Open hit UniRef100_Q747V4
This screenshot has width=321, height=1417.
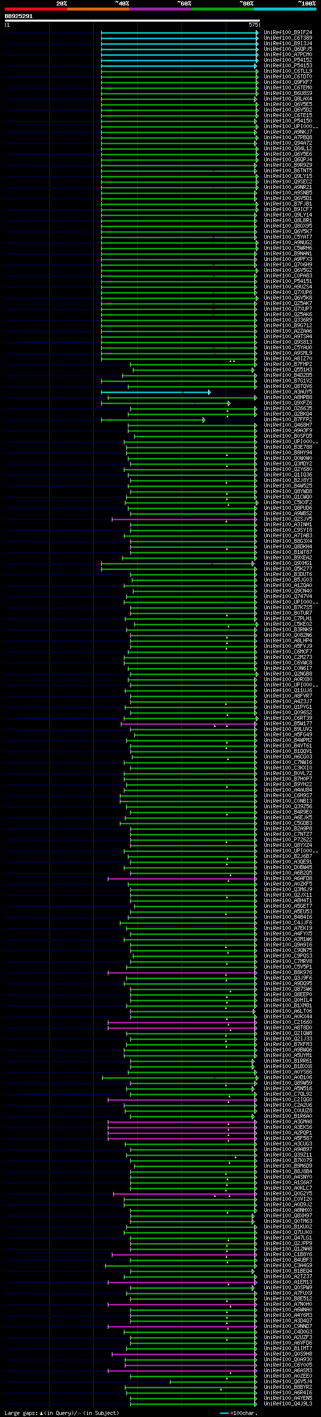tap(288, 596)
